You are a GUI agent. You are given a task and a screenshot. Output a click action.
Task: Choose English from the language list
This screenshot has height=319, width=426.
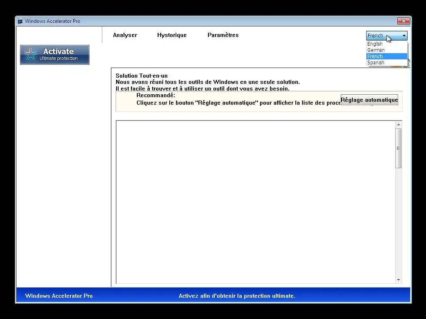(386, 44)
